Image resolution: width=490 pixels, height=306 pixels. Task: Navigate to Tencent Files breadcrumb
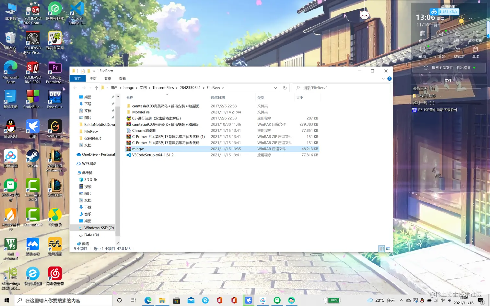[x=163, y=88]
